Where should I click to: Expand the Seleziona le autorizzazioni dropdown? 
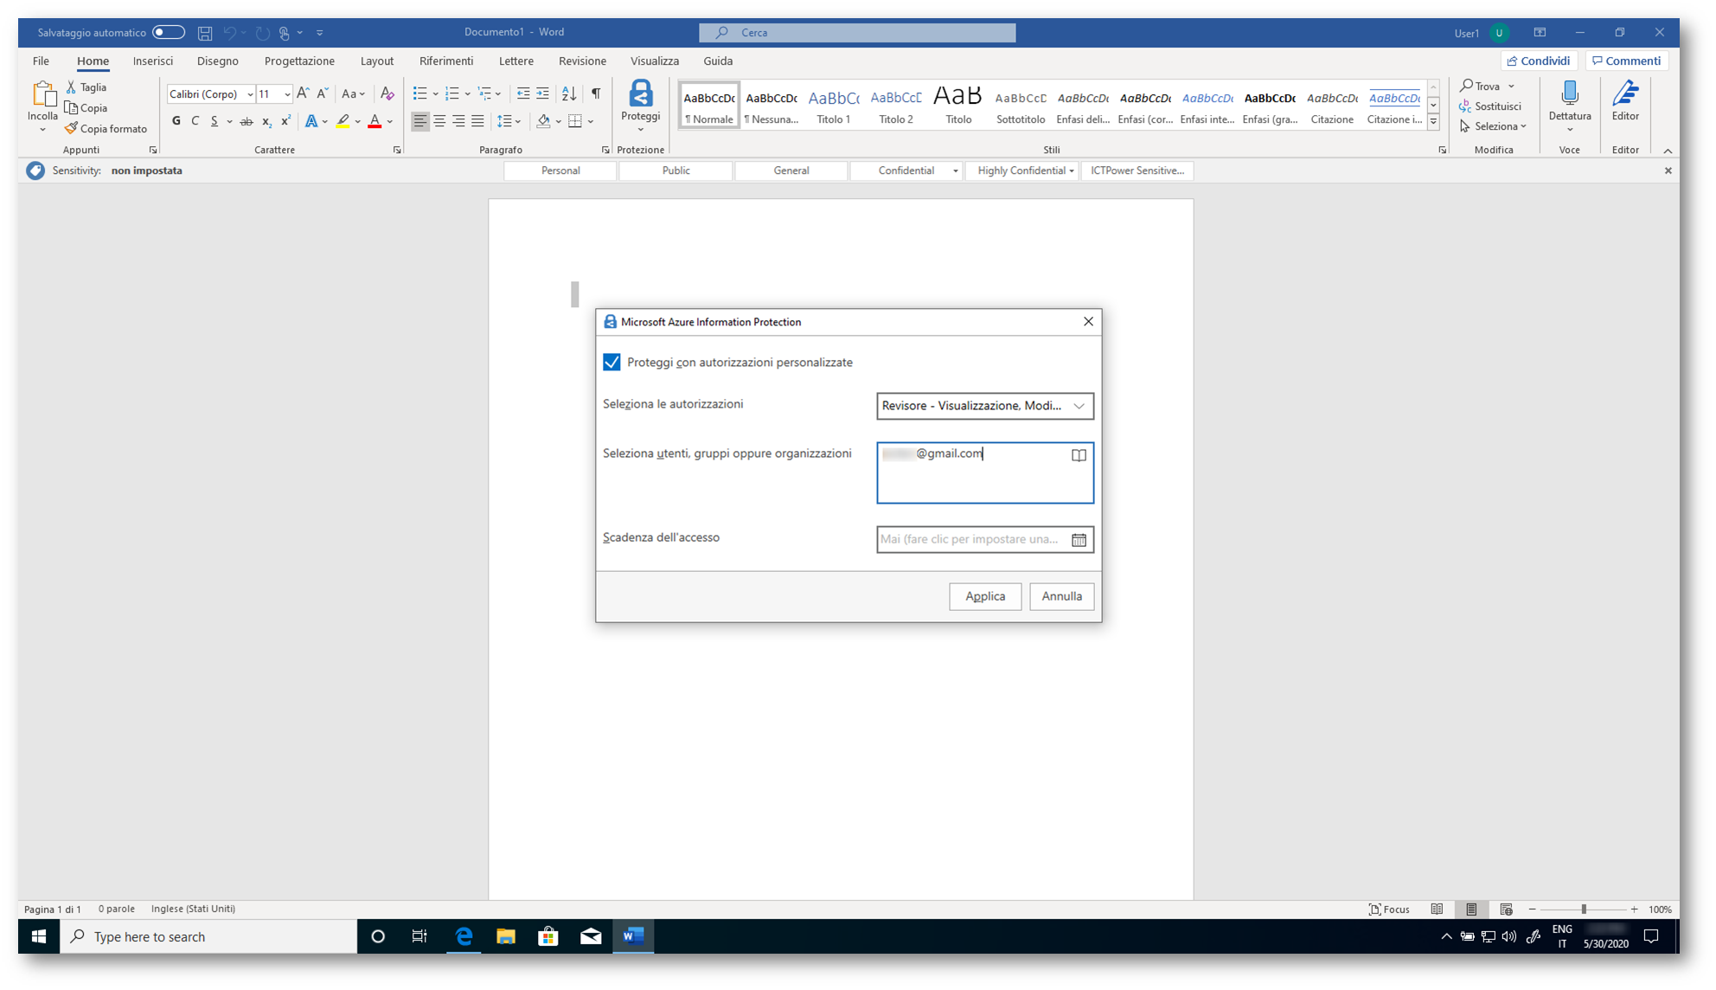1079,406
